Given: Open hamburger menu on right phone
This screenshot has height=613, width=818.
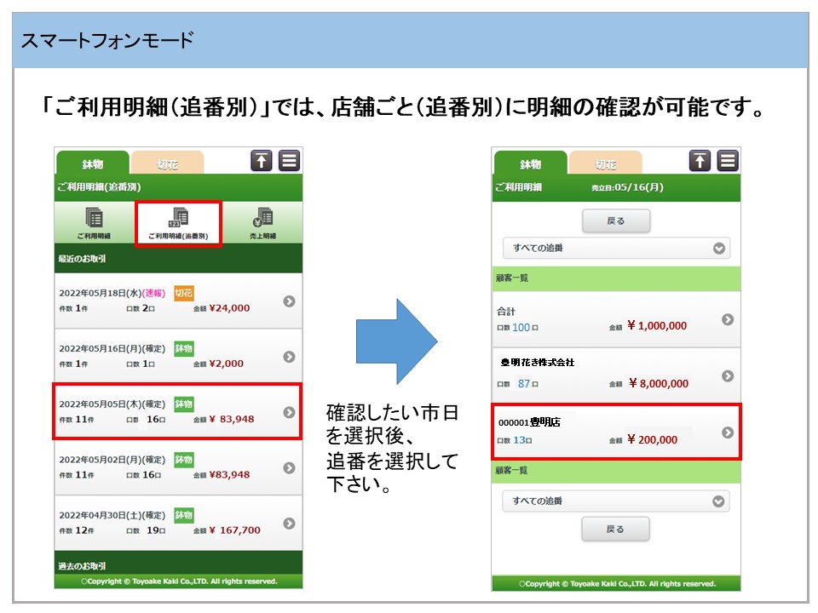Looking at the screenshot, I should pyautogui.click(x=728, y=161).
